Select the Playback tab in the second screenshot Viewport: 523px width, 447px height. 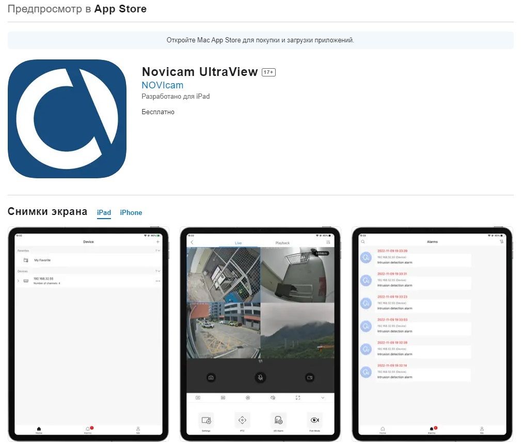(282, 243)
